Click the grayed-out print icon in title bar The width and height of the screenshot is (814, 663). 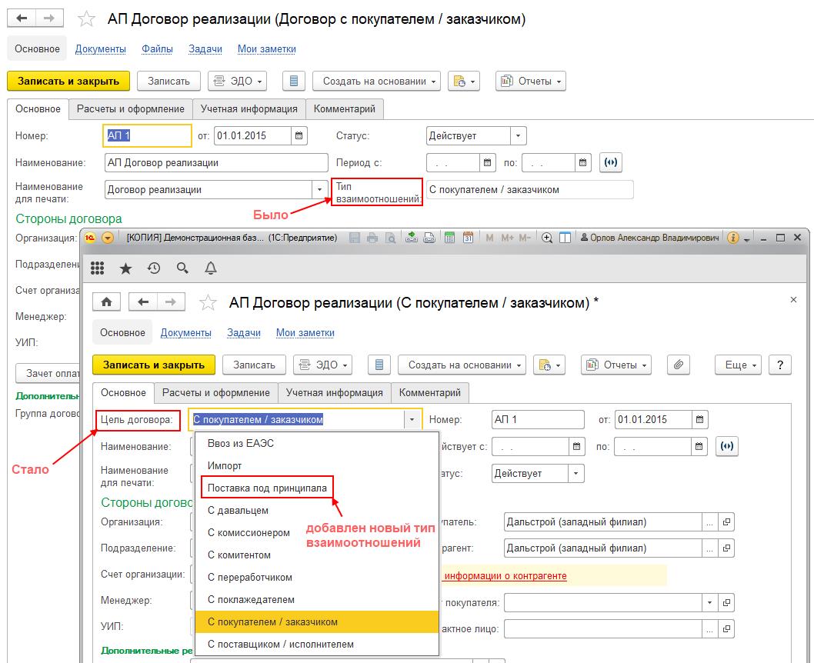click(x=372, y=238)
